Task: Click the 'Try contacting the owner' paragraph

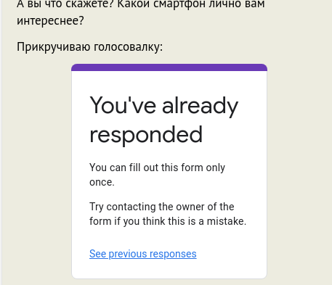Action: point(168,214)
